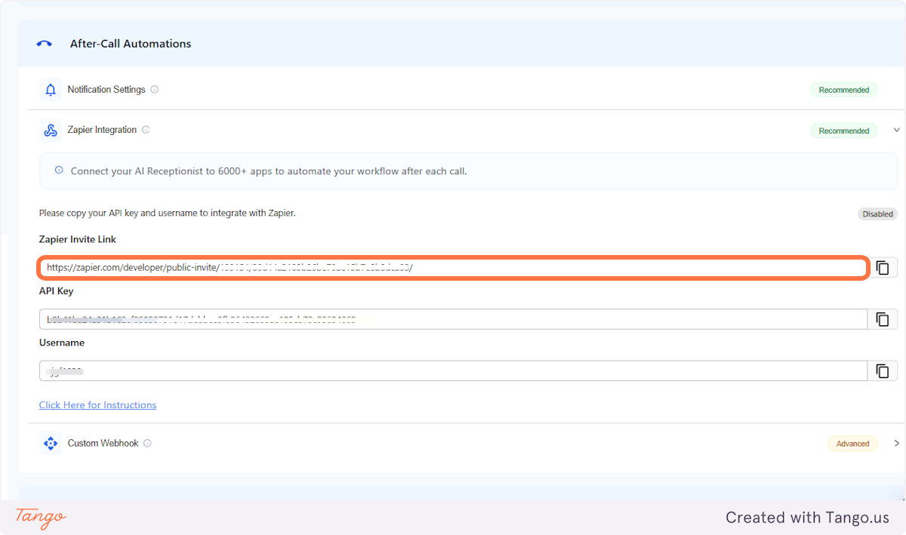Viewport: 906px width, 535px height.
Task: Open info tooltip beside Custom Webhook
Action: 147,443
